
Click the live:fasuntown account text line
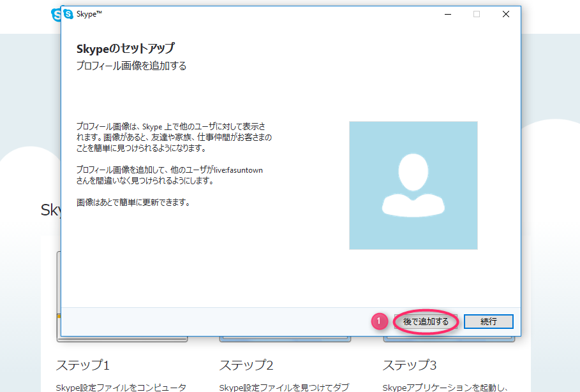(170, 170)
